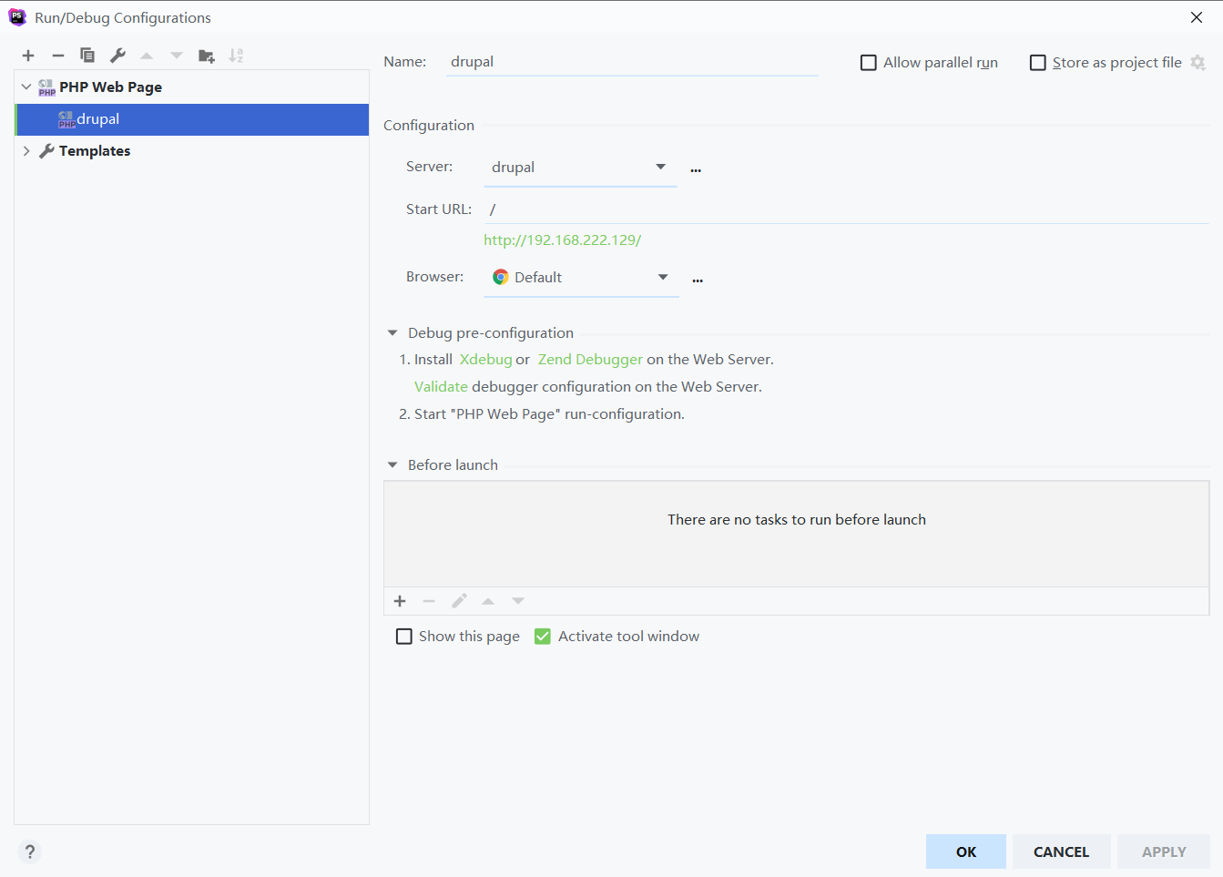This screenshot has width=1223, height=877.
Task: Click the CANCEL button
Action: [1061, 852]
